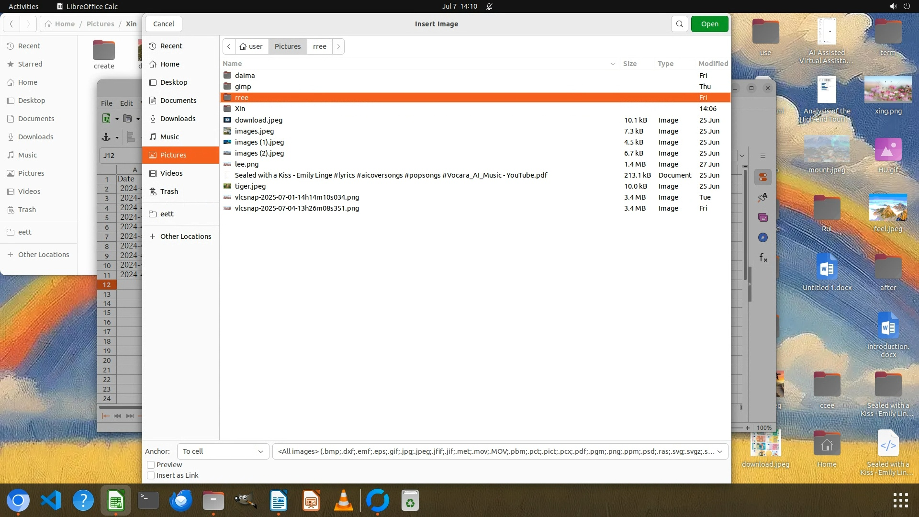
Task: Select Downloads in dialog sidebar
Action: pyautogui.click(x=178, y=119)
